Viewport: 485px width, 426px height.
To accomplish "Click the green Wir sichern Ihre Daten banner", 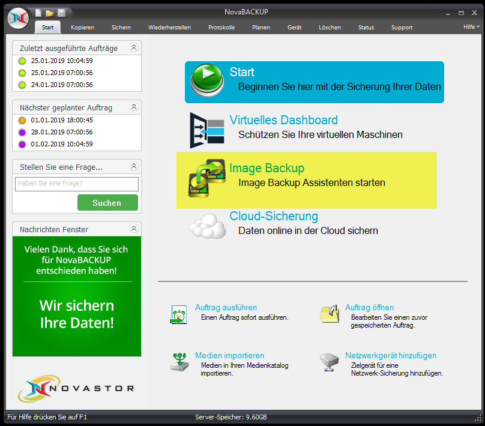I will coord(77,296).
